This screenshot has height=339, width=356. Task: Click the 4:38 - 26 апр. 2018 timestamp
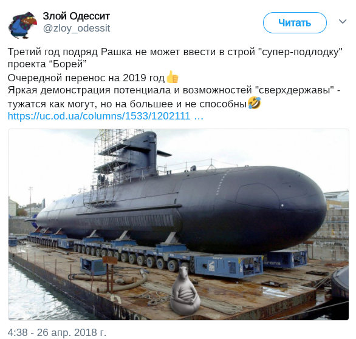coord(57,332)
